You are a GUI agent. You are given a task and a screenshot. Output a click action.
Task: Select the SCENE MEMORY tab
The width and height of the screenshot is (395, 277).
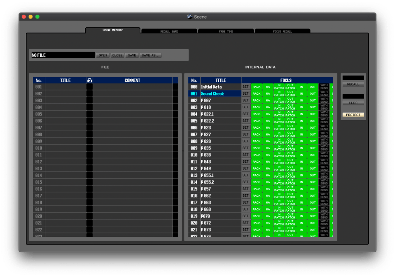113,30
